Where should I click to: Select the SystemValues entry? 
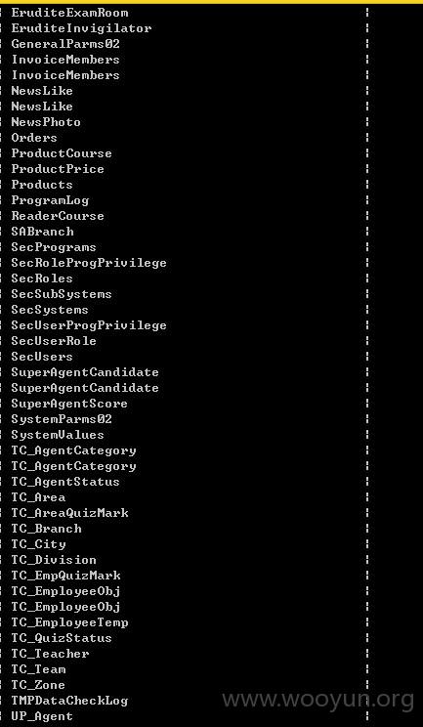[58, 436]
